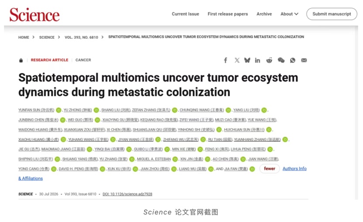The height and width of the screenshot is (222, 363).
Task: Click Submit manuscript button
Action: [x=332, y=14]
